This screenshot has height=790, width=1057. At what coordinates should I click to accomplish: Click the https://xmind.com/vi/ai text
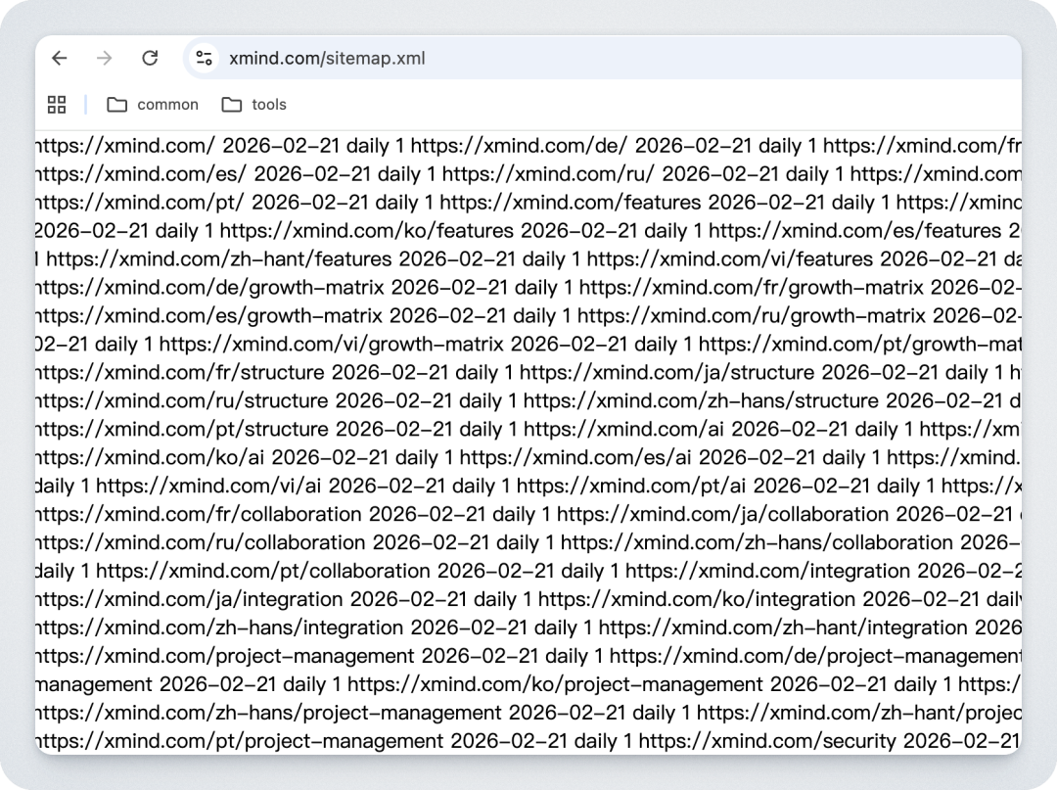click(209, 486)
